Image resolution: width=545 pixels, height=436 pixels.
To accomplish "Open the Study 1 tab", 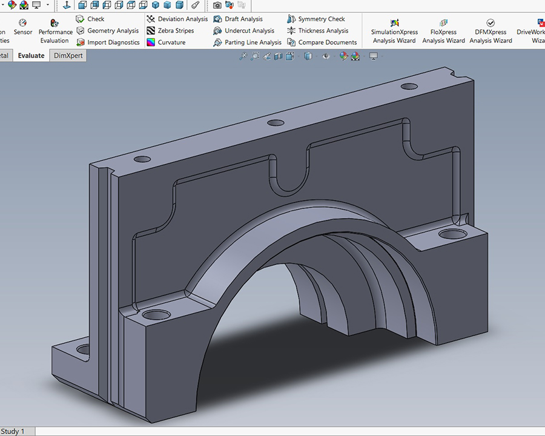I will tap(16, 432).
